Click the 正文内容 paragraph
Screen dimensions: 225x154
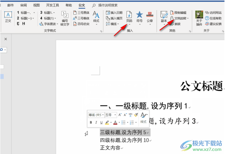(110, 148)
